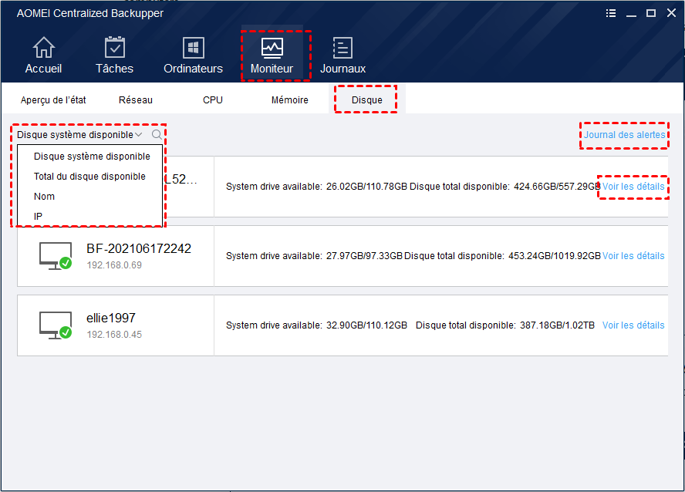Image resolution: width=685 pixels, height=492 pixels.
Task: Open the Journaux logs icon
Action: (342, 48)
